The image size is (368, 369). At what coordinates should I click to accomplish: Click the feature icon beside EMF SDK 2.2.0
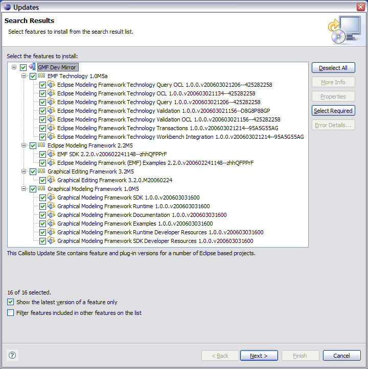pos(52,154)
